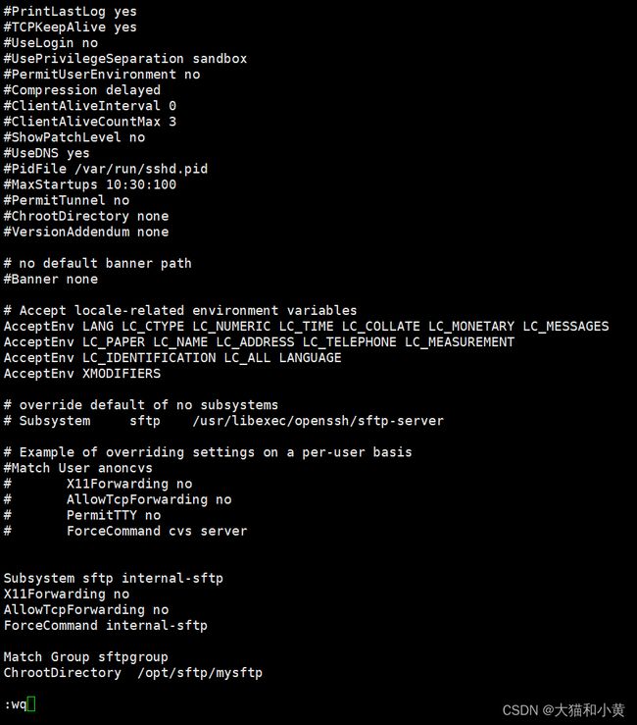637x725 pixels.
Task: Click the #PermitTunnel no line
Action: pos(67,200)
